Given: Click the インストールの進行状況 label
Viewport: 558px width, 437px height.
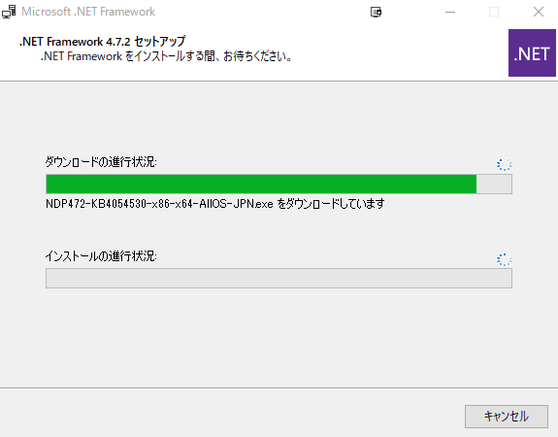Looking at the screenshot, I should tap(101, 256).
